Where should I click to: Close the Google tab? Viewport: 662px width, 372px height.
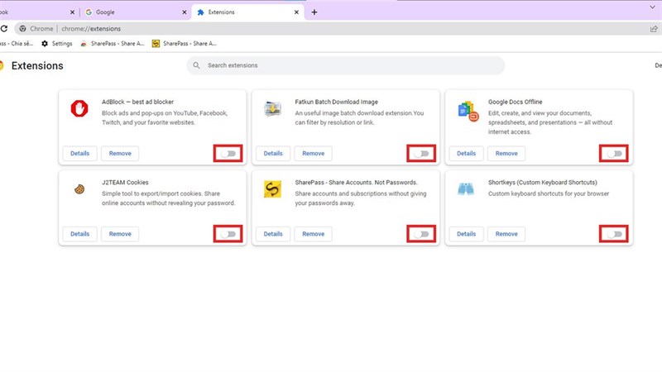184,12
